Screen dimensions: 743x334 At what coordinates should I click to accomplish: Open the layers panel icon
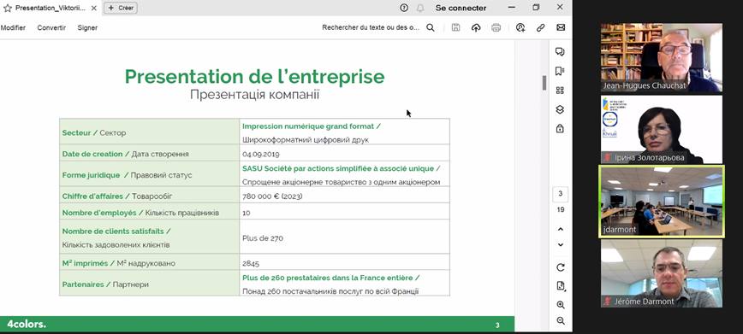(x=560, y=109)
